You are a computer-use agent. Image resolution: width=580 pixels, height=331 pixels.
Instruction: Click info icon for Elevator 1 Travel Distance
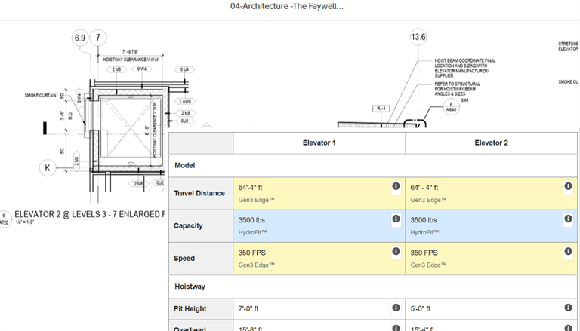(x=396, y=186)
